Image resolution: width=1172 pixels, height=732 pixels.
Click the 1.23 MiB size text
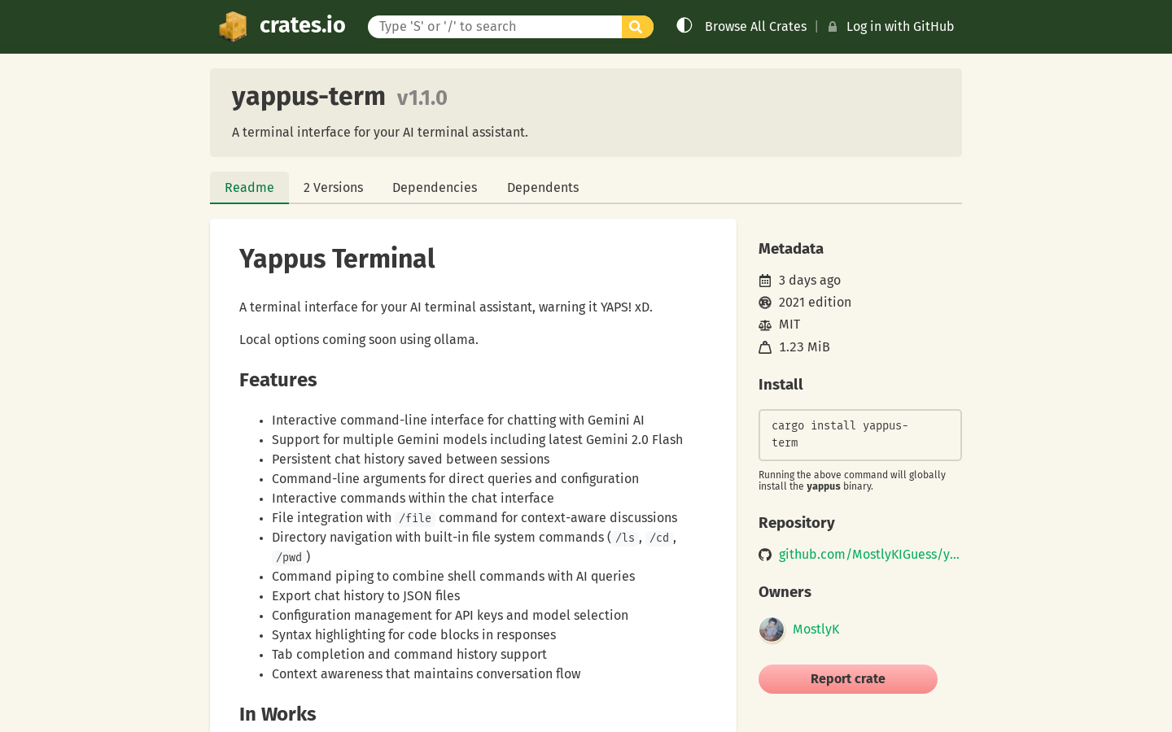tap(804, 347)
